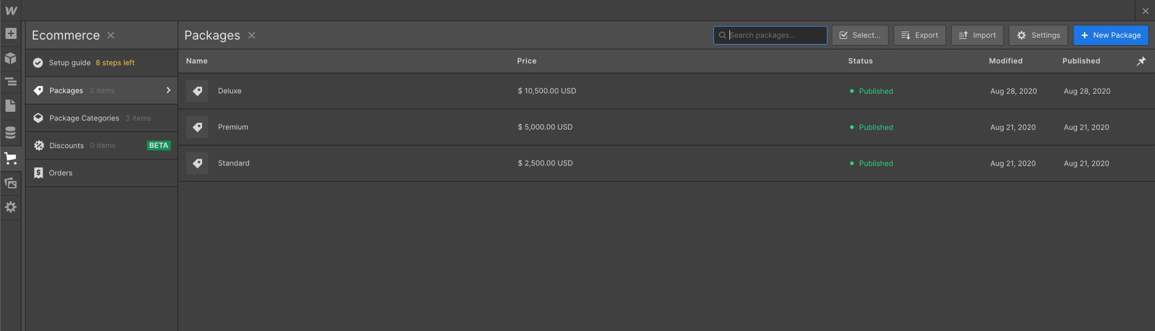Screen dimensions: 1155x331
Task: Open the Pages panel icon
Action: pos(10,106)
